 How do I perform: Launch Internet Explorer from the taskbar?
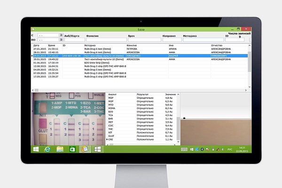point(47,149)
